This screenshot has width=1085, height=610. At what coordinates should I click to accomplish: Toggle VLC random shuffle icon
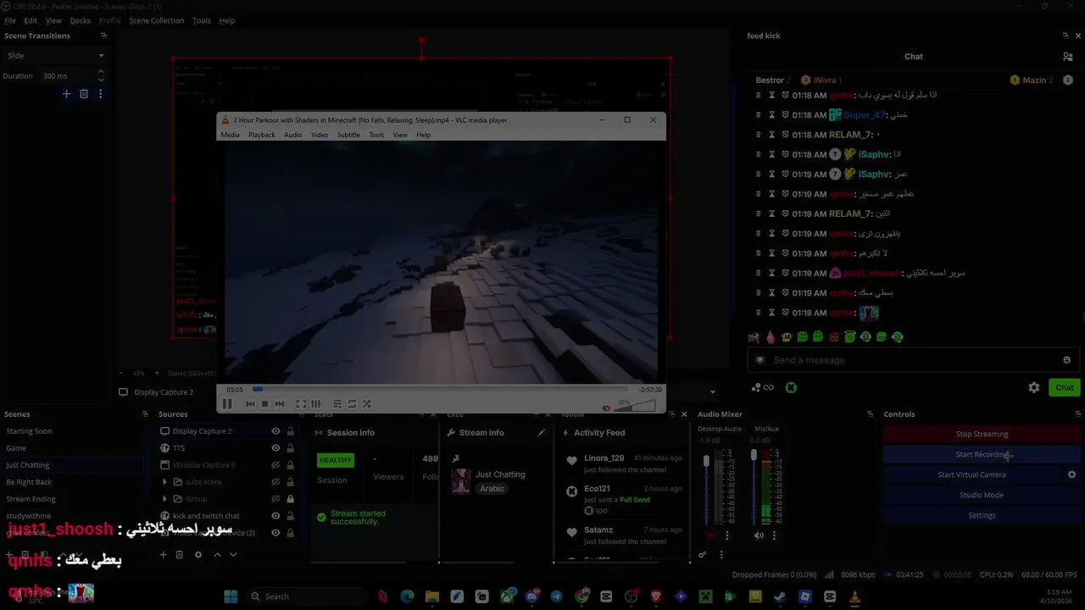coord(366,404)
